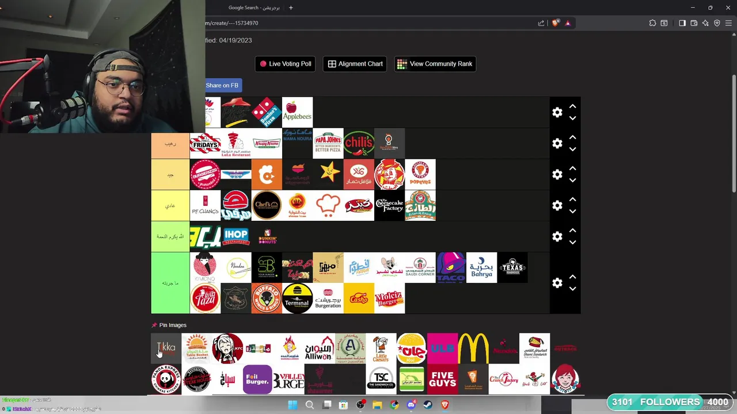This screenshot has height=414, width=737.
Task: Select the KFC anime logo
Action: [227, 348]
